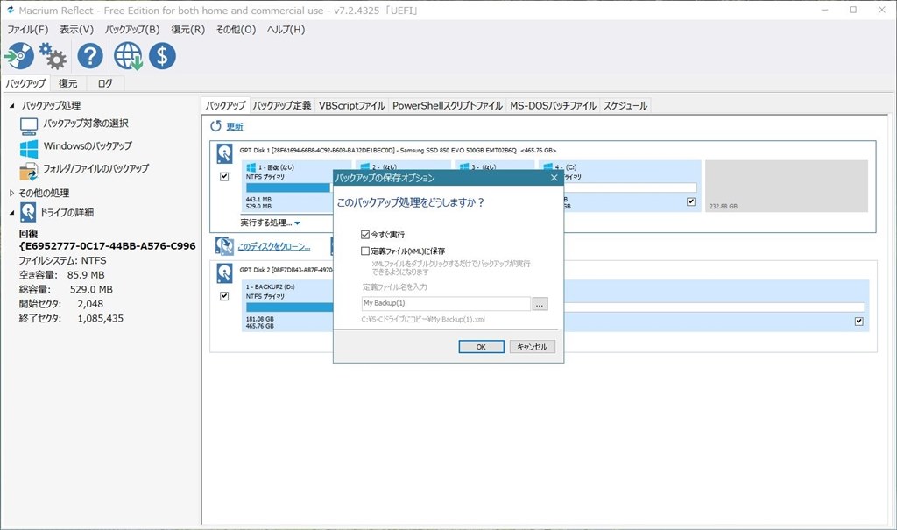Click the dollar sign upgrade icon

(161, 55)
